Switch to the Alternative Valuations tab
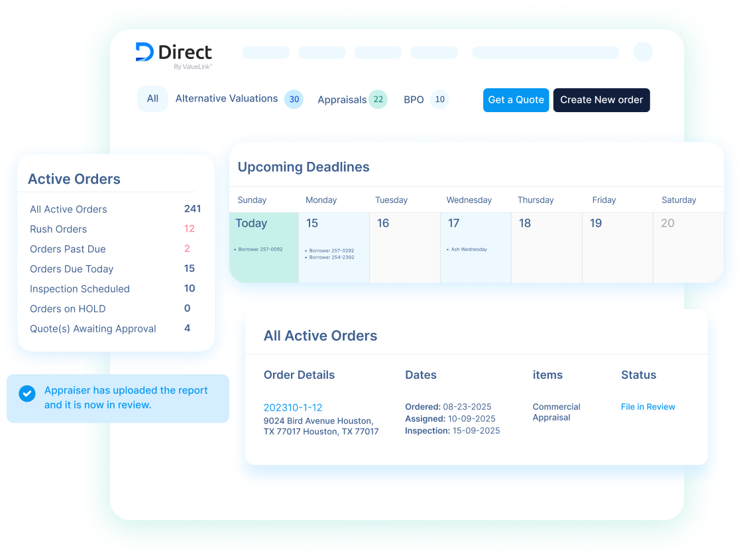 click(x=226, y=99)
